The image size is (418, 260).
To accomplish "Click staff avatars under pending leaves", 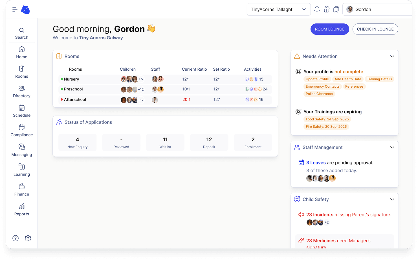I will click(x=321, y=178).
